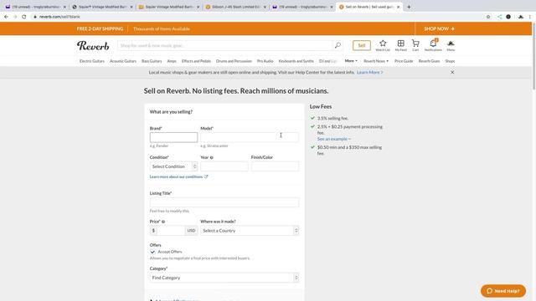Click the Year info icon
Image resolution: width=536 pixels, height=301 pixels.
pos(212,158)
